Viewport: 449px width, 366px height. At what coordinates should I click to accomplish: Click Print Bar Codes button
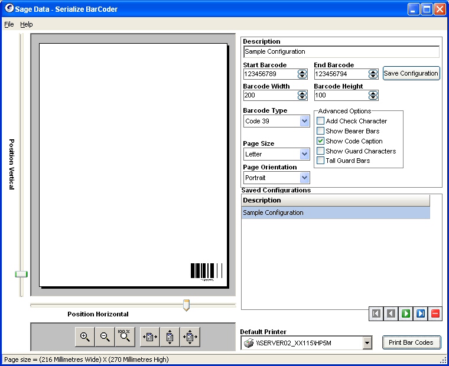click(x=411, y=342)
